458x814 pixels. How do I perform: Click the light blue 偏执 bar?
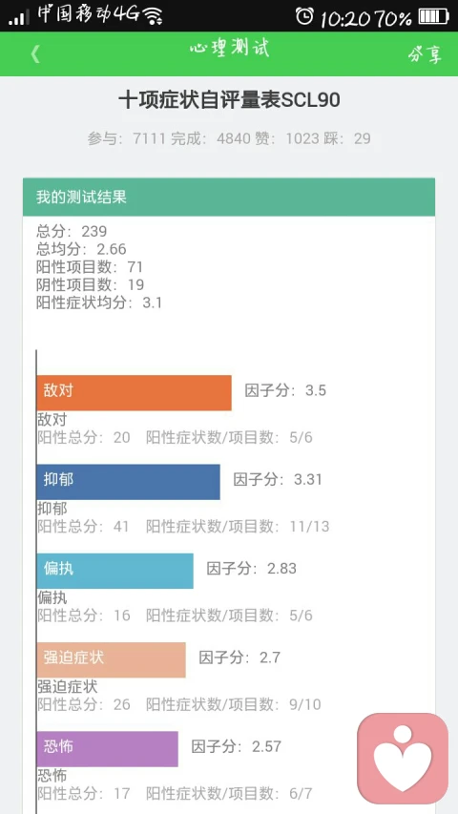coord(114,571)
